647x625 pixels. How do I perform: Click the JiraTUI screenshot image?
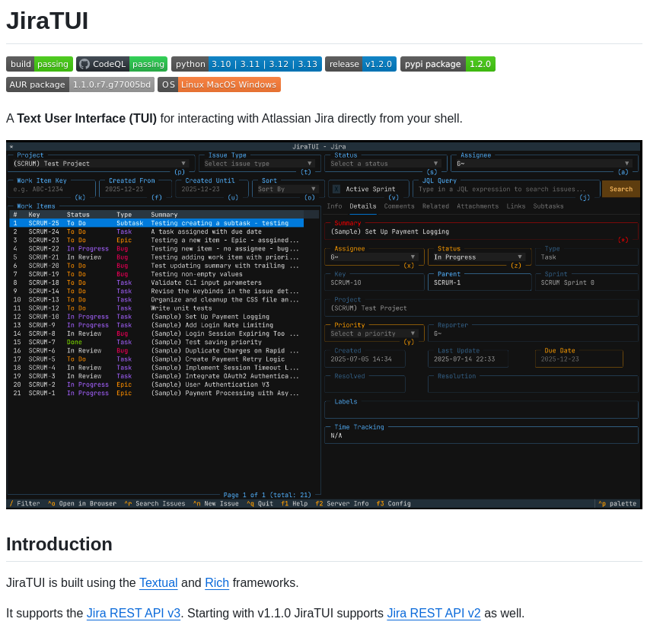(324, 324)
